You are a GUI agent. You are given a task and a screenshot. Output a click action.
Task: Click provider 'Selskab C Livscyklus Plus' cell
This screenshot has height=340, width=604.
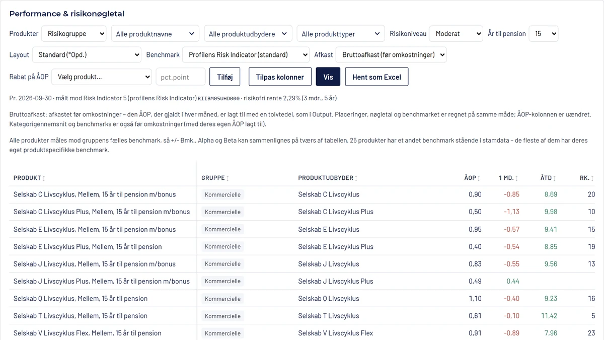pyautogui.click(x=336, y=212)
